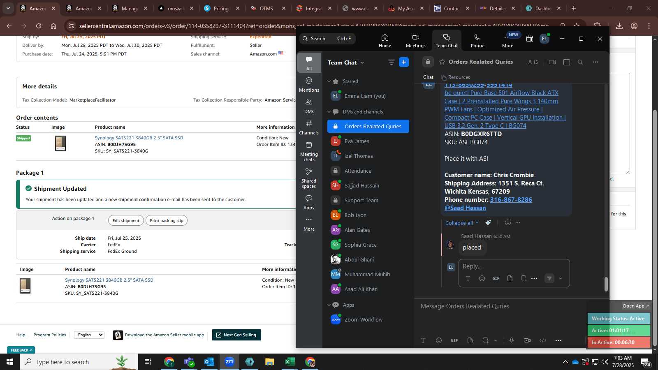Collapse the Starred section
658x370 pixels.
[x=329, y=81]
